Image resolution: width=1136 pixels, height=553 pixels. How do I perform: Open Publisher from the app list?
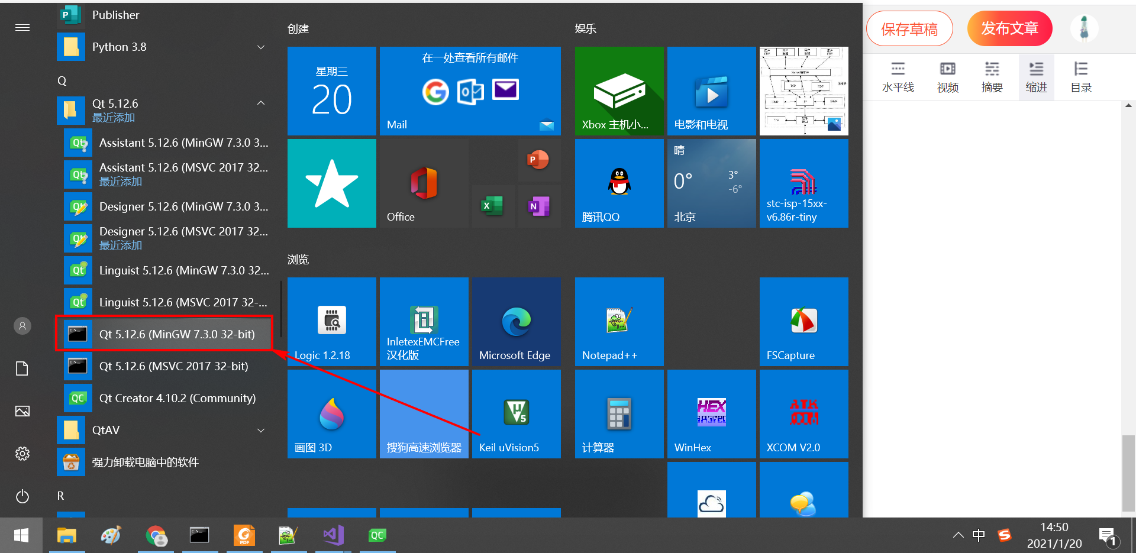164,15
